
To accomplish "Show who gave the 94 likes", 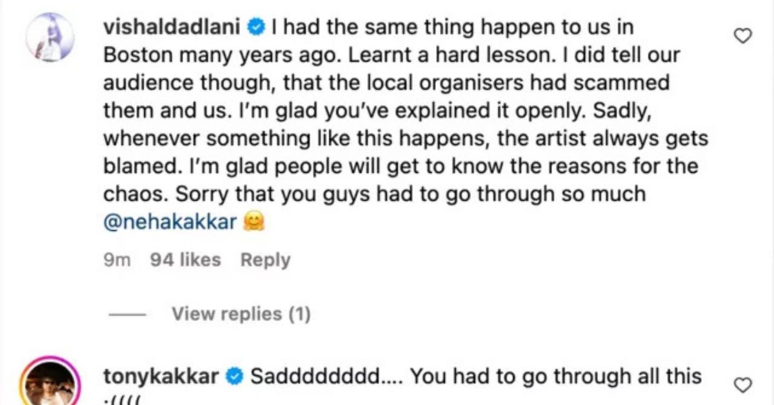I will coord(185,260).
